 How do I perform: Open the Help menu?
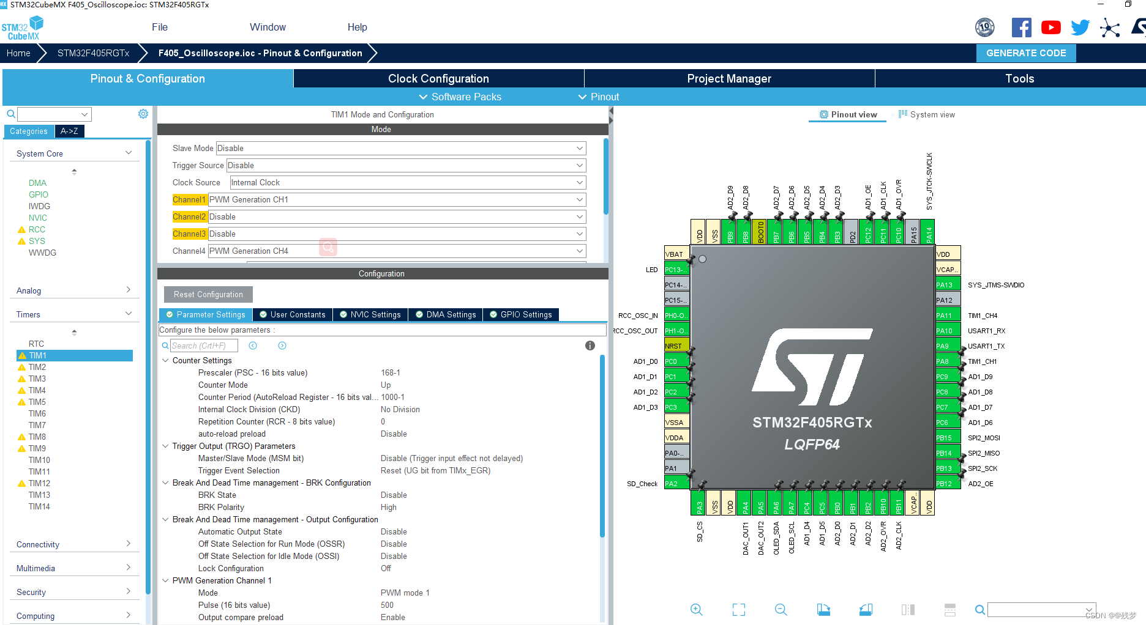357,27
